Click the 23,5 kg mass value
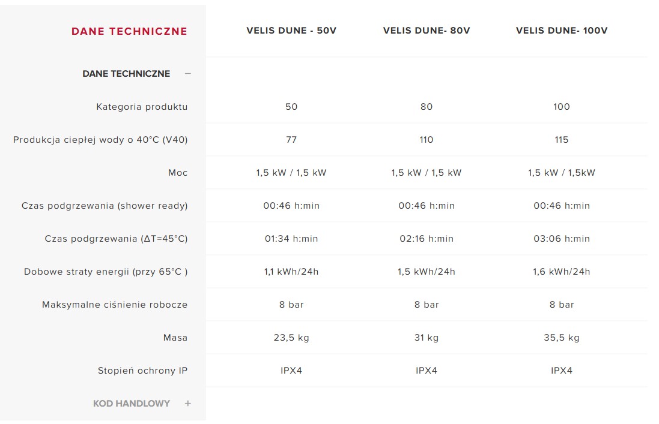 pos(291,338)
